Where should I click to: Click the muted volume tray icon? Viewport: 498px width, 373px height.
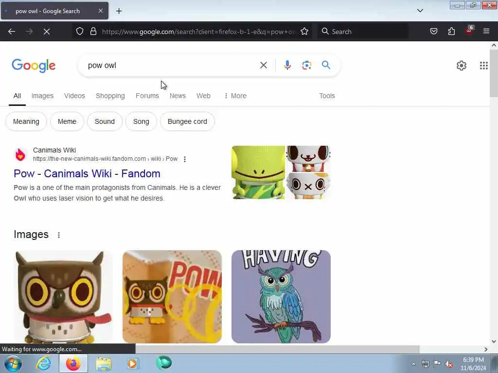pos(449,364)
